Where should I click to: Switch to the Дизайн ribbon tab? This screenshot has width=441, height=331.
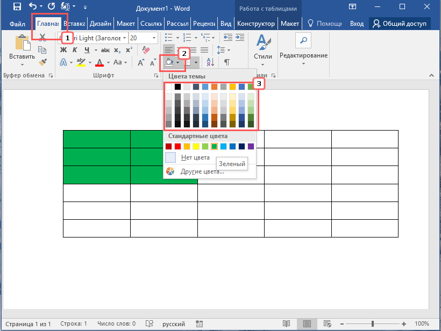point(101,24)
